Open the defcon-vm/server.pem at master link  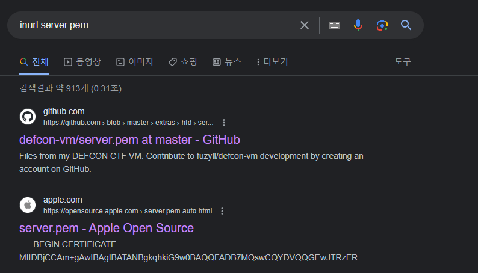point(129,140)
